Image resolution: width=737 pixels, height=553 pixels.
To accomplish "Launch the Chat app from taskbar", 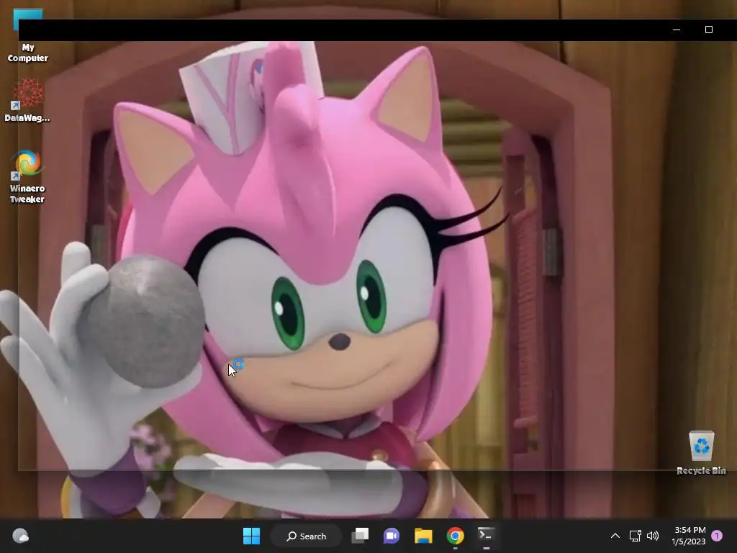I will 391,536.
